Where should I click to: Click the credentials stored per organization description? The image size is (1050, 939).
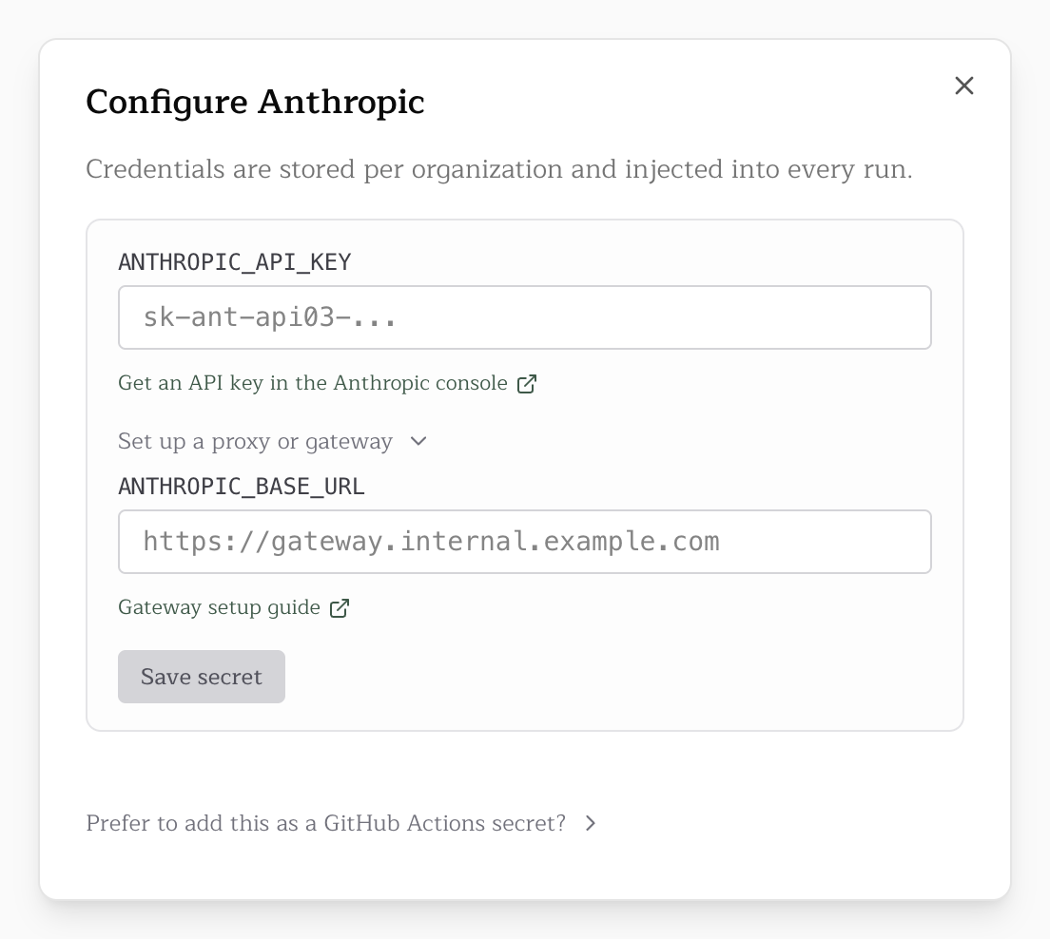coord(499,169)
